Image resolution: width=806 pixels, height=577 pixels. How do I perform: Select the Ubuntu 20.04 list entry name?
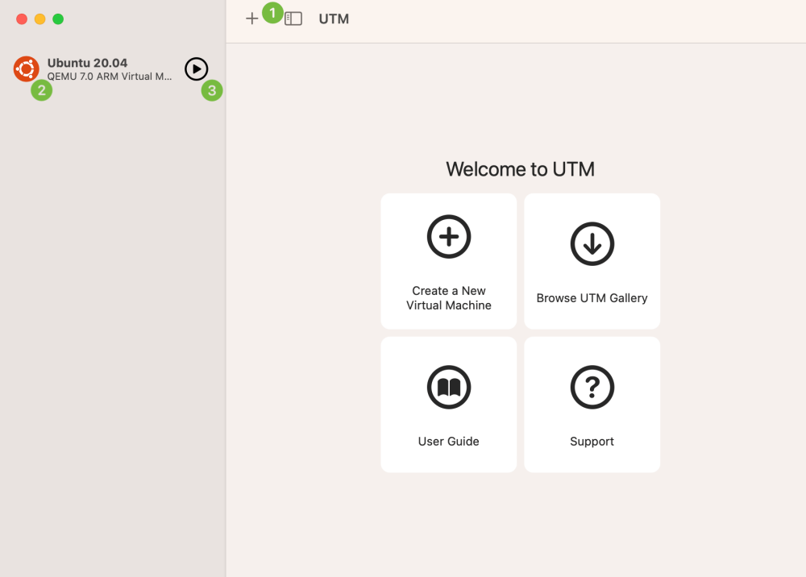[87, 63]
